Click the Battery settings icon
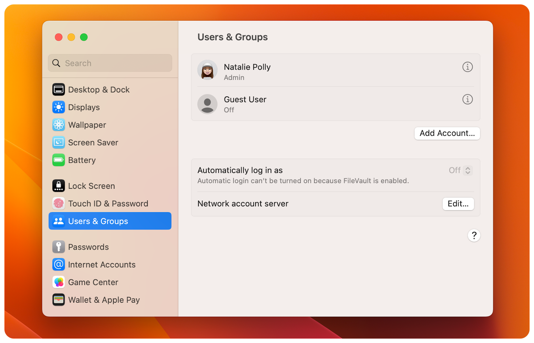534x343 pixels. click(x=58, y=160)
